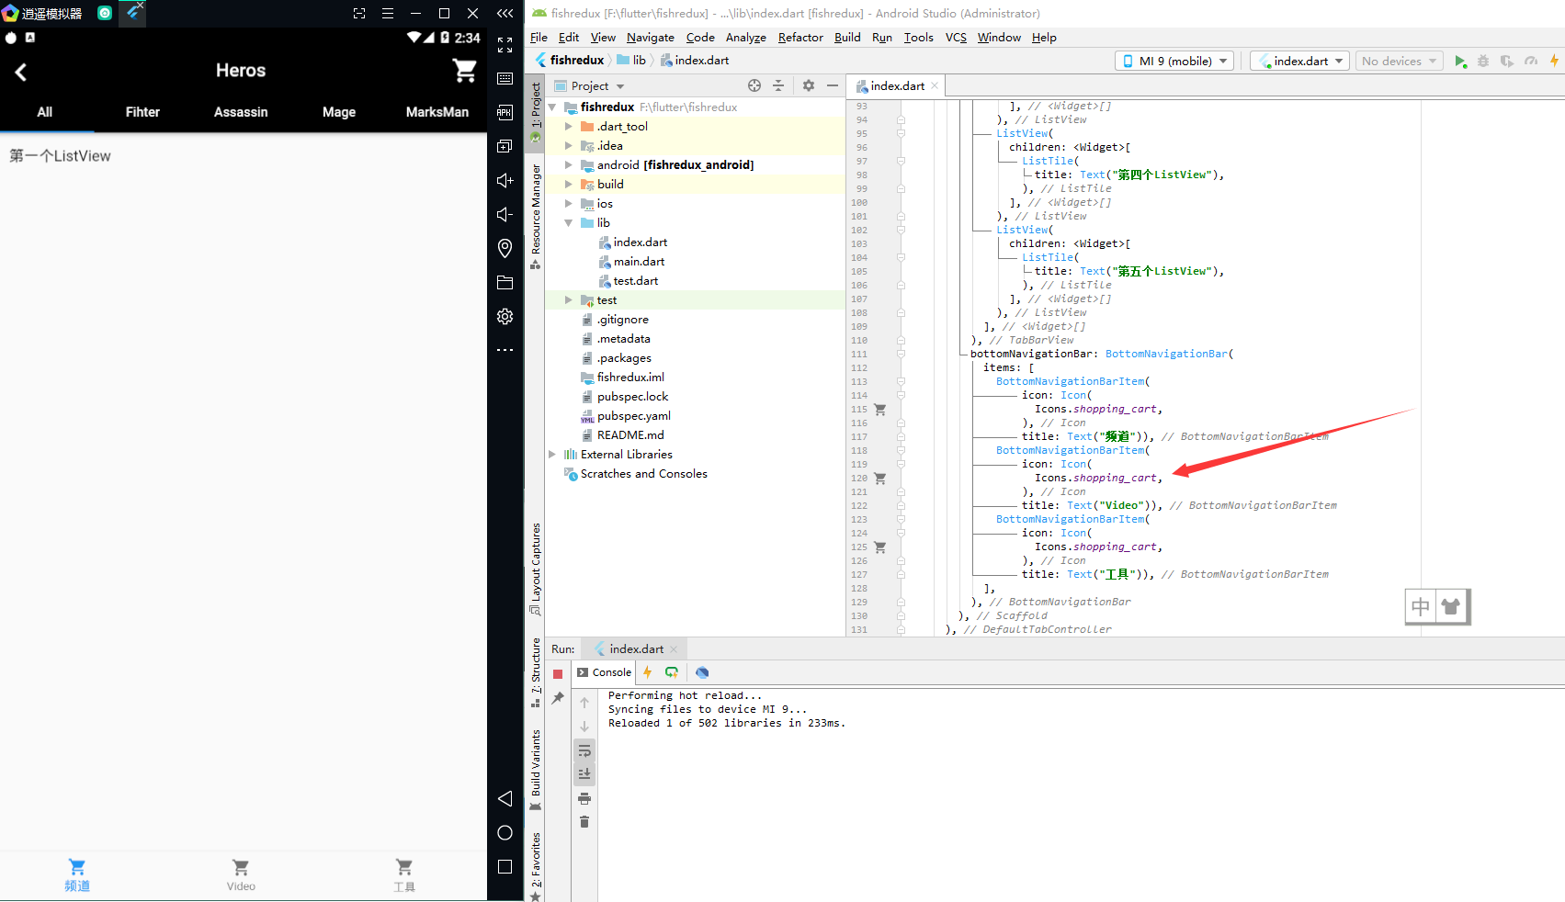Select the All tab in emulator app
Image resolution: width=1565 pixels, height=902 pixels.
tap(44, 112)
